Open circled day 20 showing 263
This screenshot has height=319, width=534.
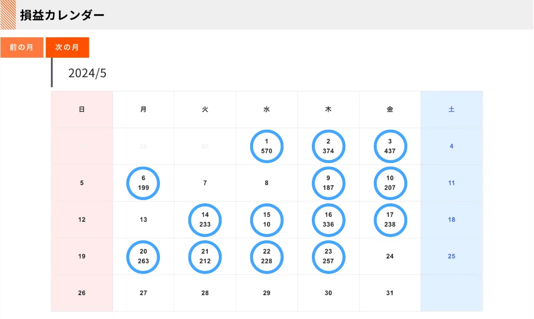pos(143,257)
